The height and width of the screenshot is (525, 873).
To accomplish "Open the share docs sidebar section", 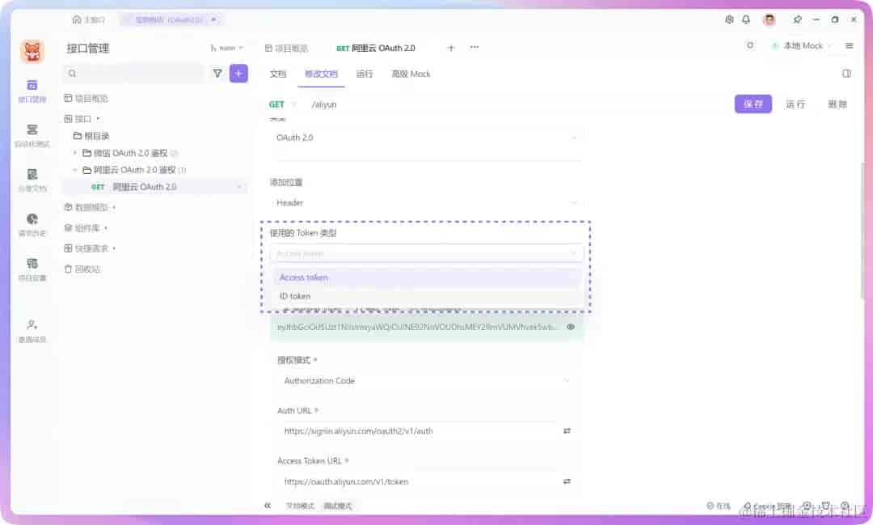I will tap(32, 180).
